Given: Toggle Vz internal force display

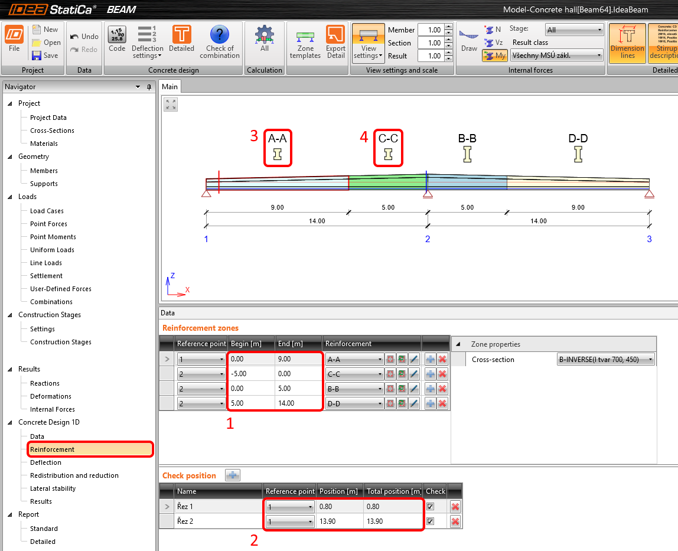Looking at the screenshot, I should (x=494, y=43).
